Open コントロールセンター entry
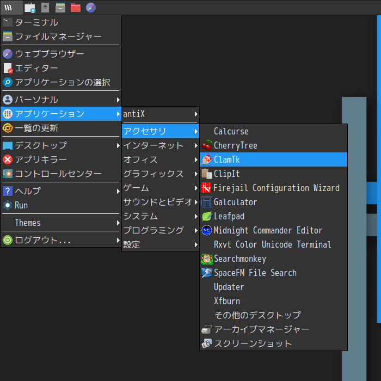The height and width of the screenshot is (381, 381). click(61, 174)
